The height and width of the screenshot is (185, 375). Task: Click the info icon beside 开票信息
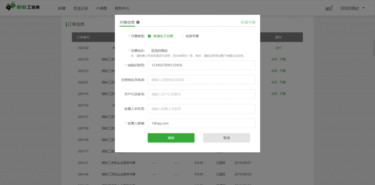pyautogui.click(x=138, y=22)
